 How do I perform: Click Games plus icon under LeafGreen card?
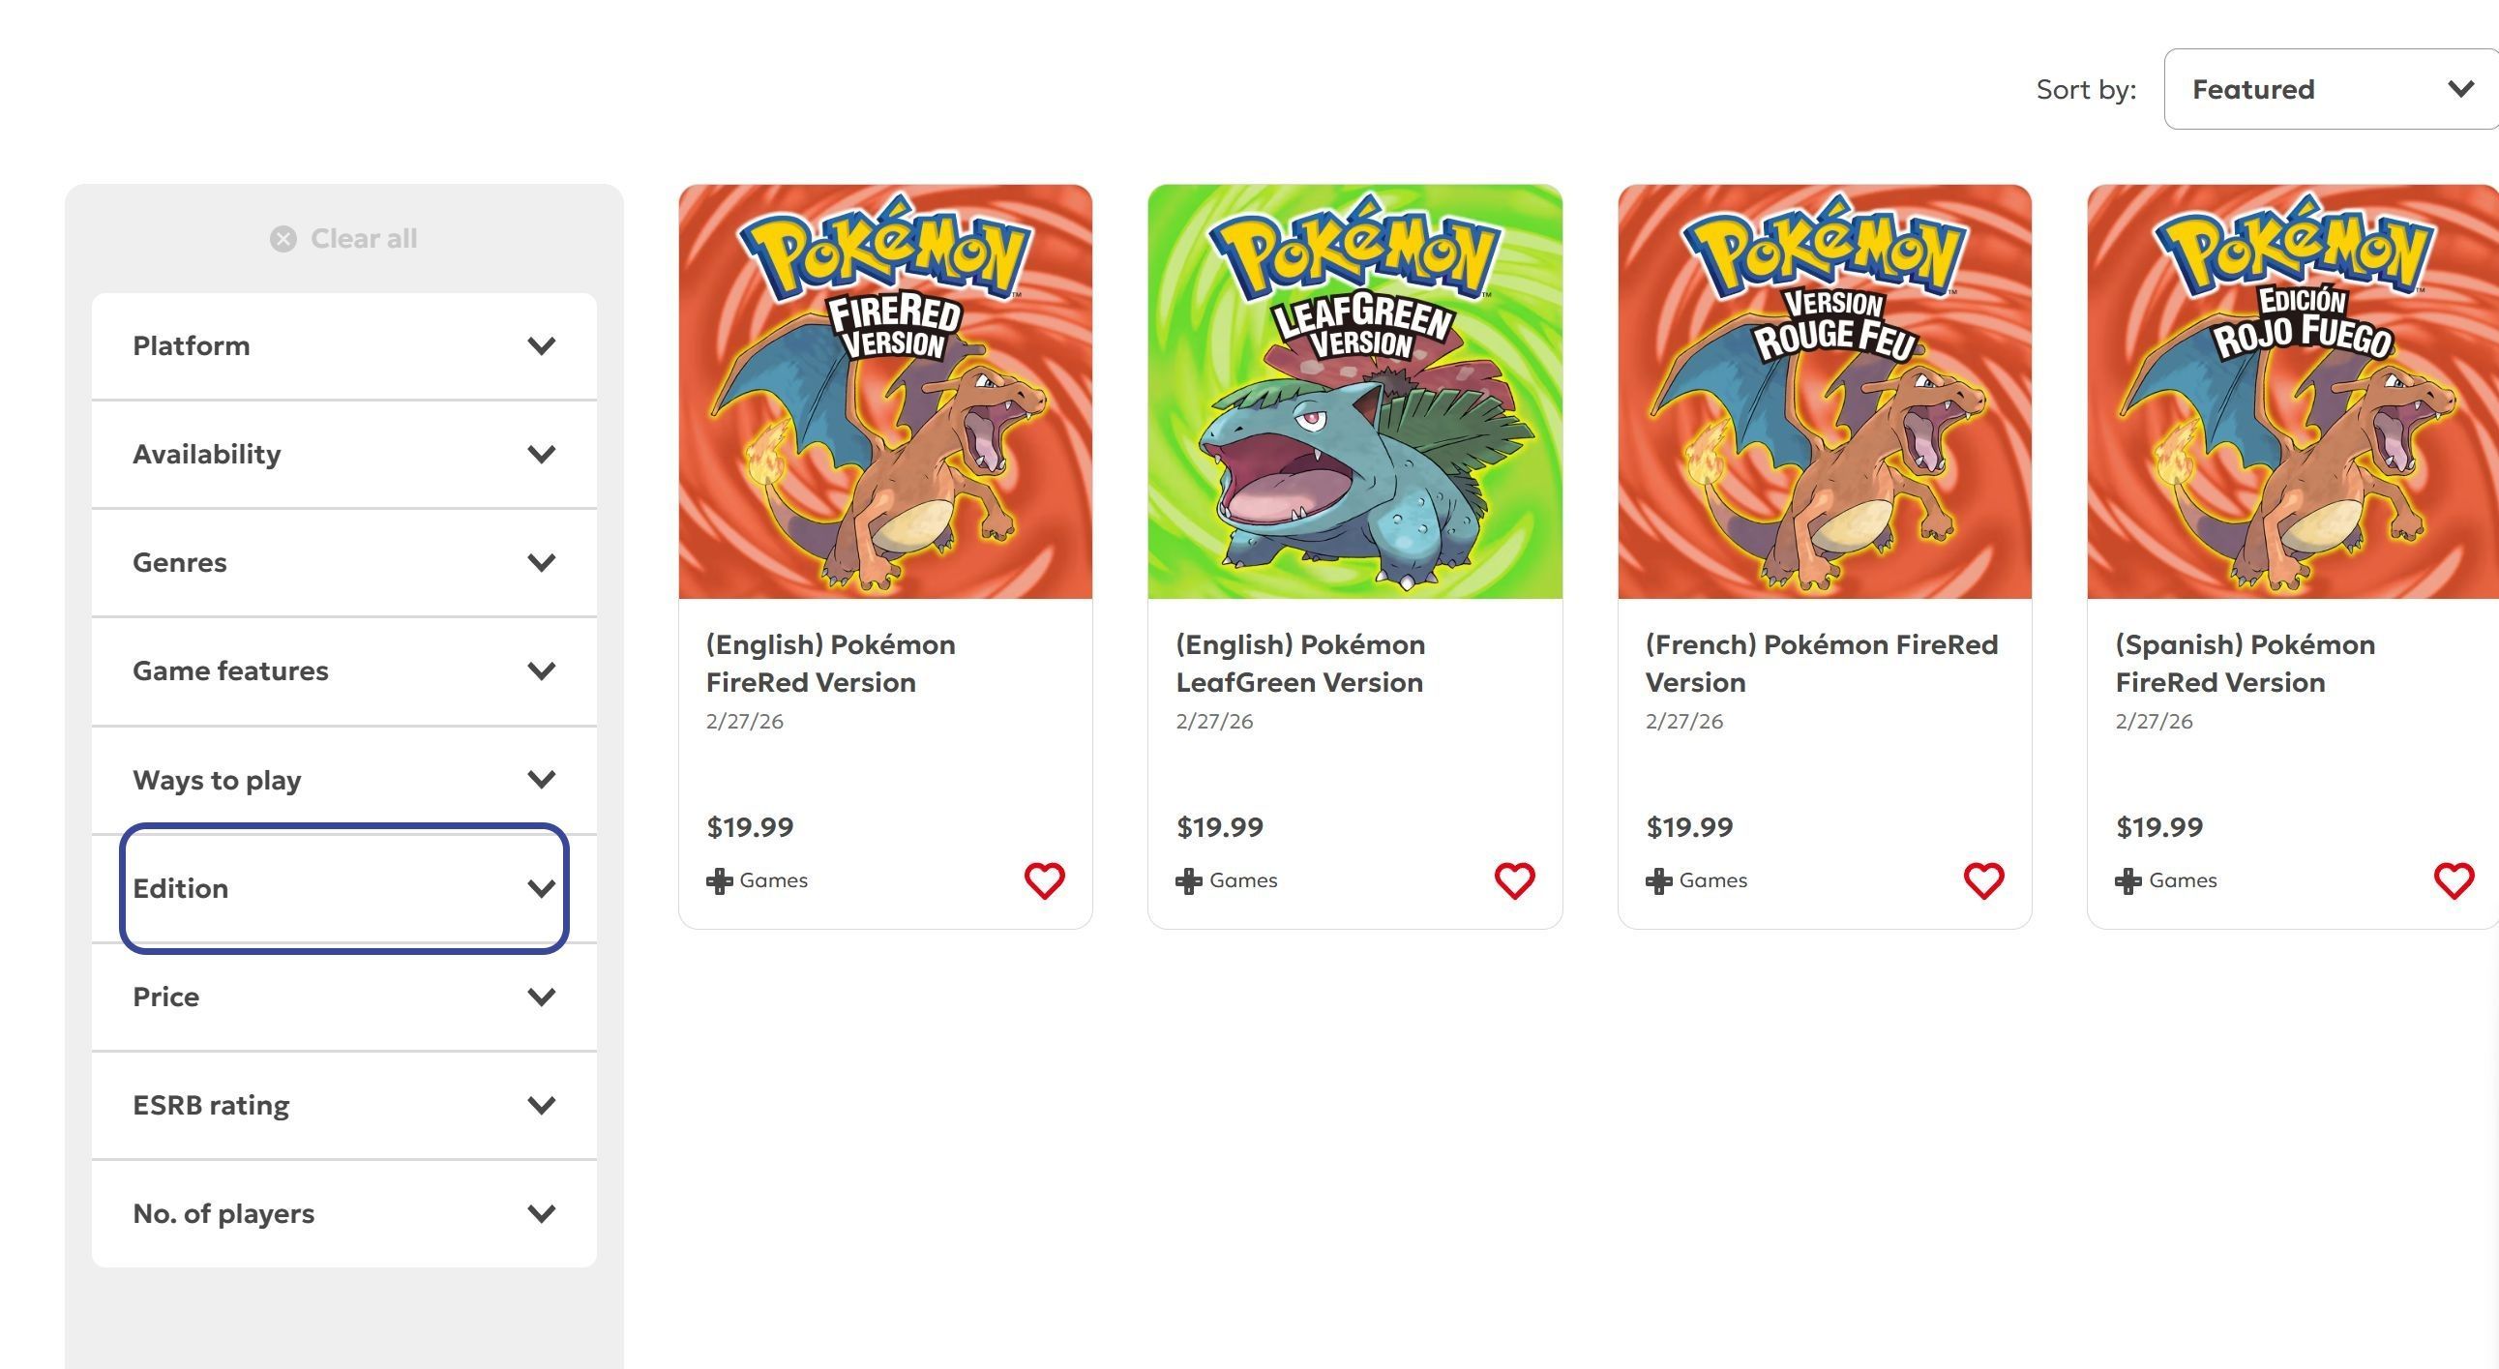(x=1188, y=881)
